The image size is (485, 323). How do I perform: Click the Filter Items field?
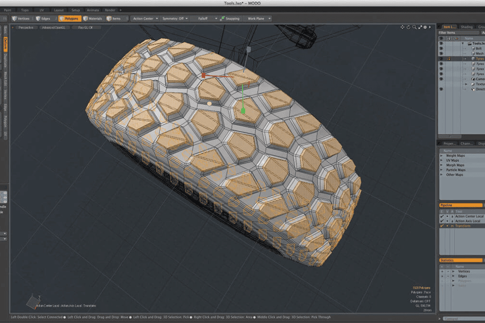[x=458, y=33]
